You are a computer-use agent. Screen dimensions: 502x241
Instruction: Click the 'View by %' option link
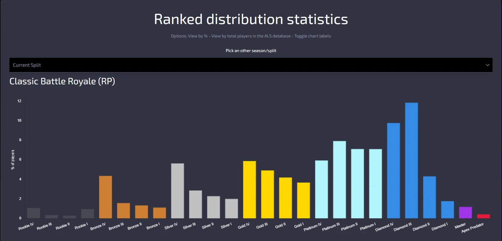coord(198,36)
